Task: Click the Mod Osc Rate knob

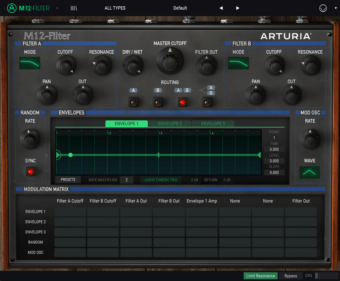Action: point(310,139)
